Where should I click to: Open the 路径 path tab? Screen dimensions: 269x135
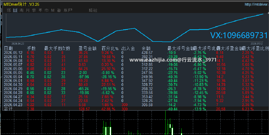click(93, 10)
